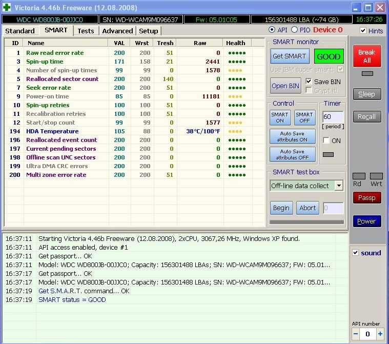The image size is (389, 344).
Task: Open the Tests tab
Action: pos(86,31)
